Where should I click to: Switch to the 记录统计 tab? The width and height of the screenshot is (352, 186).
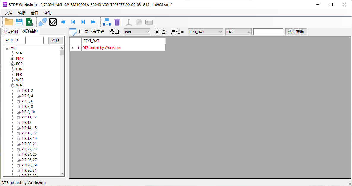pos(11,32)
